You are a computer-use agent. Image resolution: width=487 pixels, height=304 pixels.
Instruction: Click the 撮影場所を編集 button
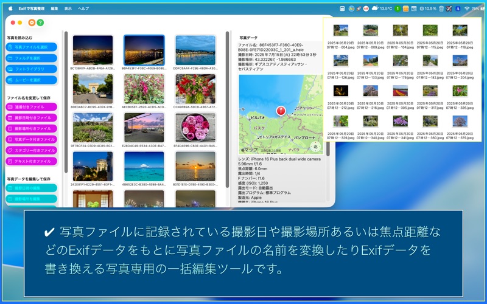coord(32,199)
